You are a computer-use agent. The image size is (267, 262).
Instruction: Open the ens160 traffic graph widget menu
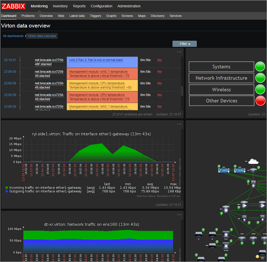tap(179, 215)
